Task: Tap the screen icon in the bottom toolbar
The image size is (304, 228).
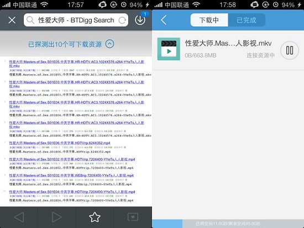Action: [133, 217]
